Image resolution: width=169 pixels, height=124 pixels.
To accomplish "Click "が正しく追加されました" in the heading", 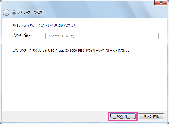I will coord(59,26).
